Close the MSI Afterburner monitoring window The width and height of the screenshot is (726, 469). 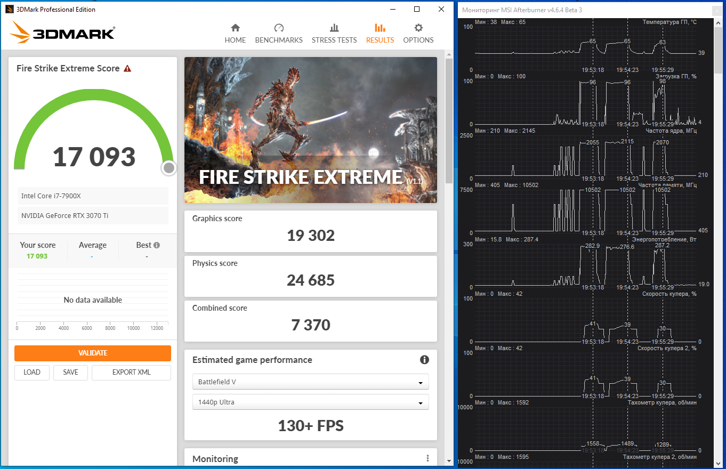pos(718,10)
